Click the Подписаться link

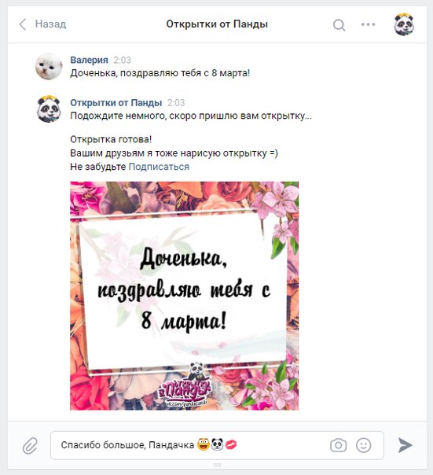click(x=159, y=167)
